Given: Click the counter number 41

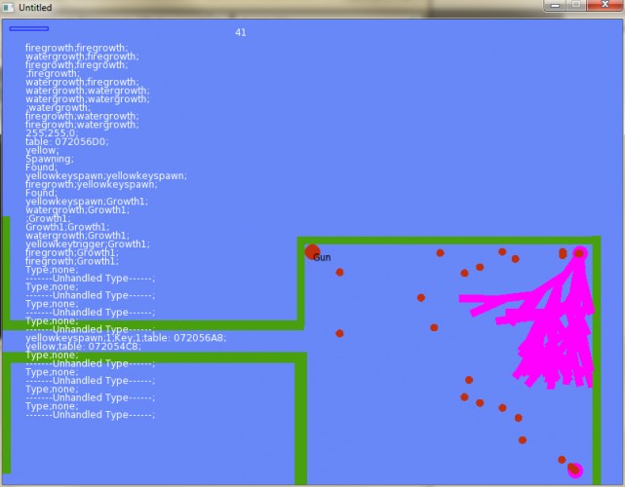Looking at the screenshot, I should tap(241, 32).
